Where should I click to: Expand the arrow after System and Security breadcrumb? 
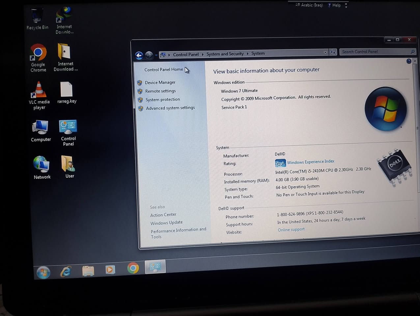pyautogui.click(x=247, y=54)
